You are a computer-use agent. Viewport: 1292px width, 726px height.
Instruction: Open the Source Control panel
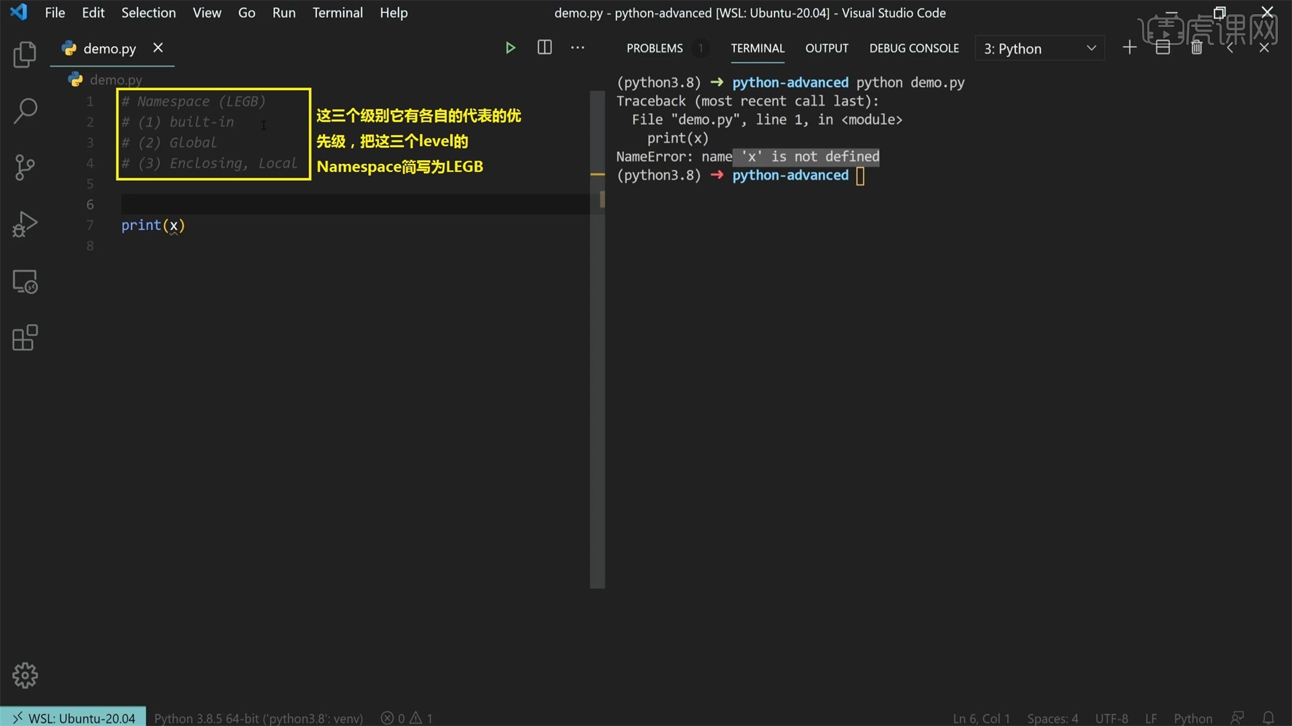tap(25, 167)
